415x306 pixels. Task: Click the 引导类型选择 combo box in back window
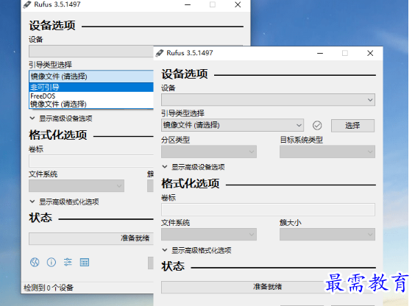(x=91, y=76)
